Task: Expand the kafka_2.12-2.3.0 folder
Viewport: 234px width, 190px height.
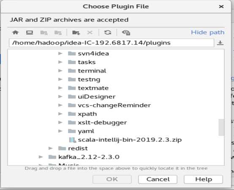Action: click(41, 157)
